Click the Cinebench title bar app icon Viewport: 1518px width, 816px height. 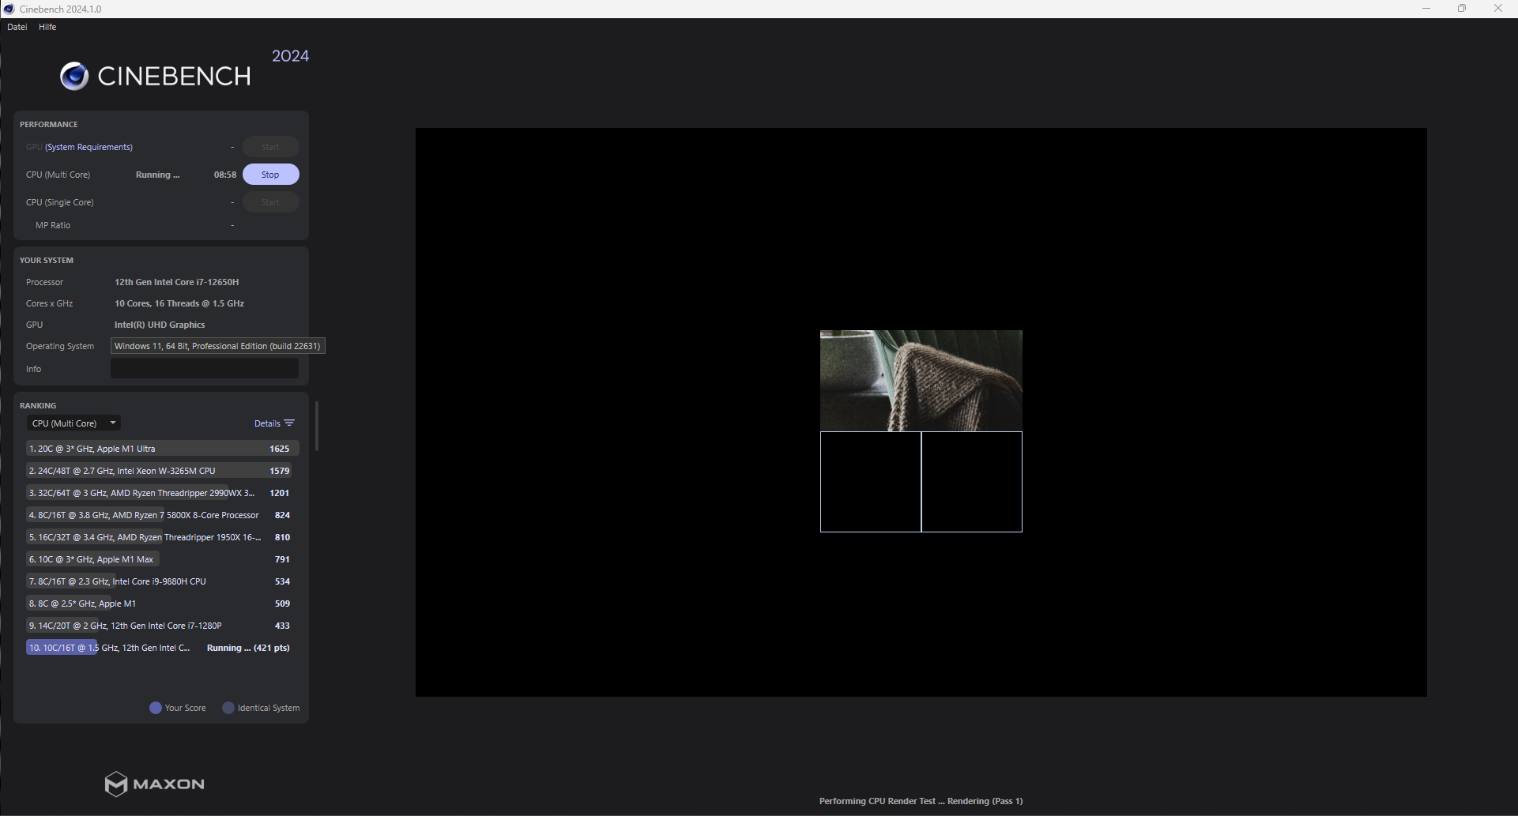9,9
